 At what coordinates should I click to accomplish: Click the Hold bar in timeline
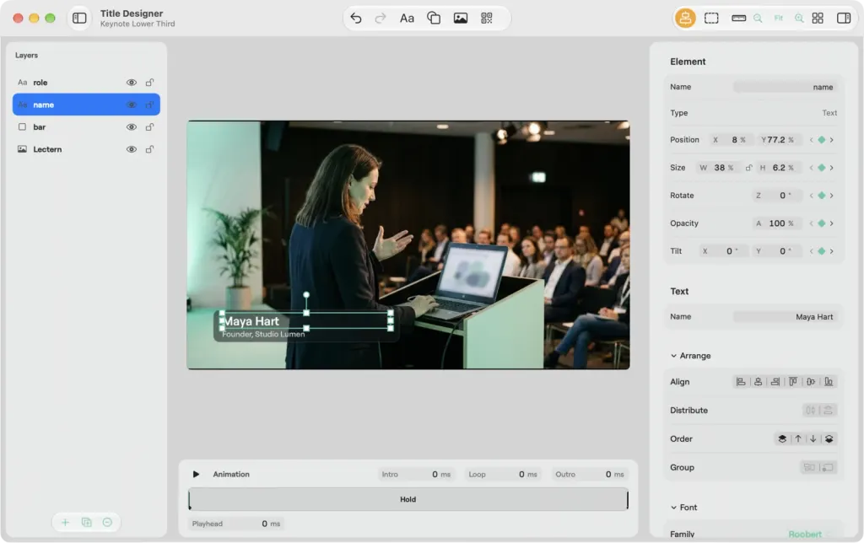[x=408, y=499]
